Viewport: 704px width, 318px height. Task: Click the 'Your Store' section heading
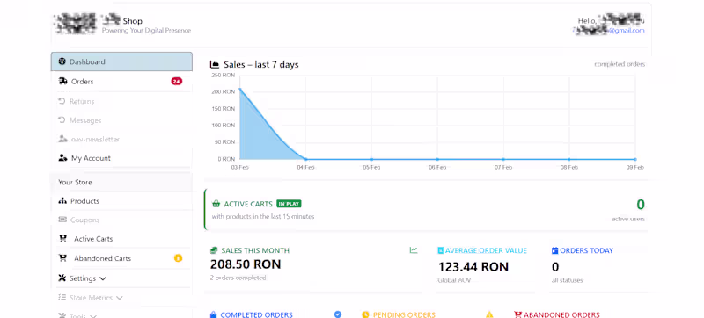tap(75, 183)
